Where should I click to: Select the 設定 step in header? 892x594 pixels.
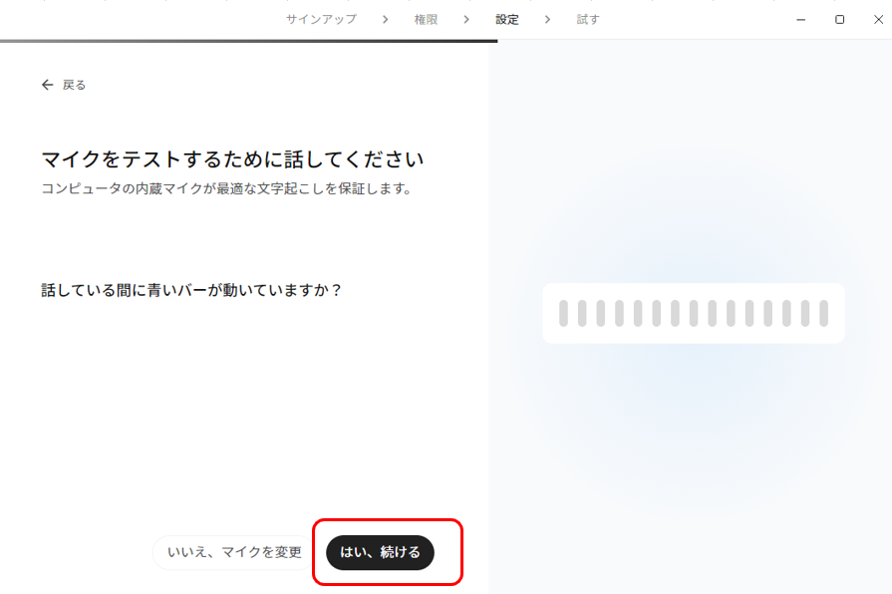[x=507, y=19]
